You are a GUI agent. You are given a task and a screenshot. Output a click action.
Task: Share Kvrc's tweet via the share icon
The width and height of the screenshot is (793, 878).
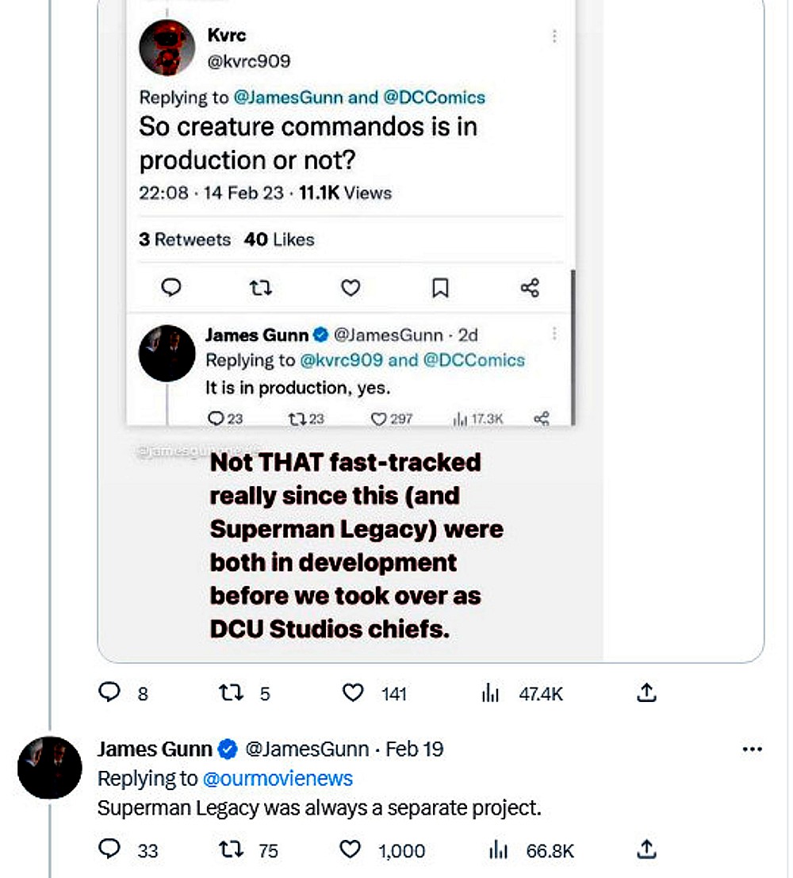530,289
